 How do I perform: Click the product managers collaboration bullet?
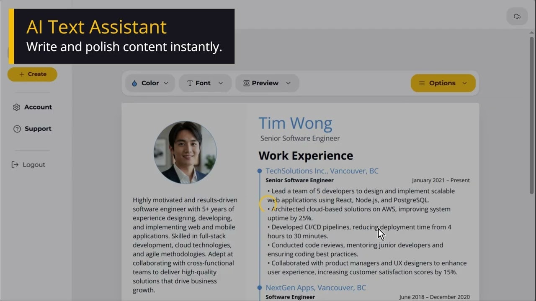point(367,268)
